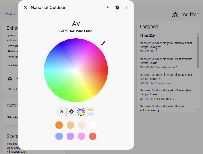Open the history graph icon in dialog header

[108, 7]
